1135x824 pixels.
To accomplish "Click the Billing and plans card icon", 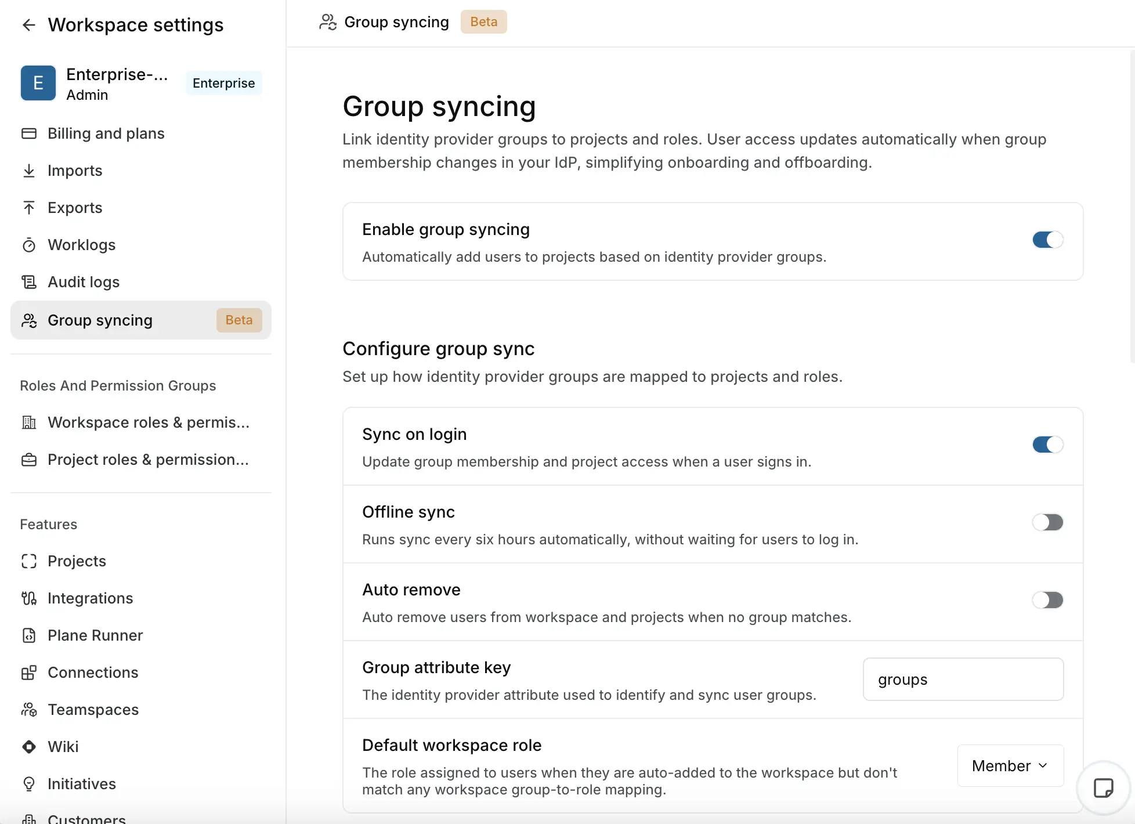I will (x=29, y=133).
